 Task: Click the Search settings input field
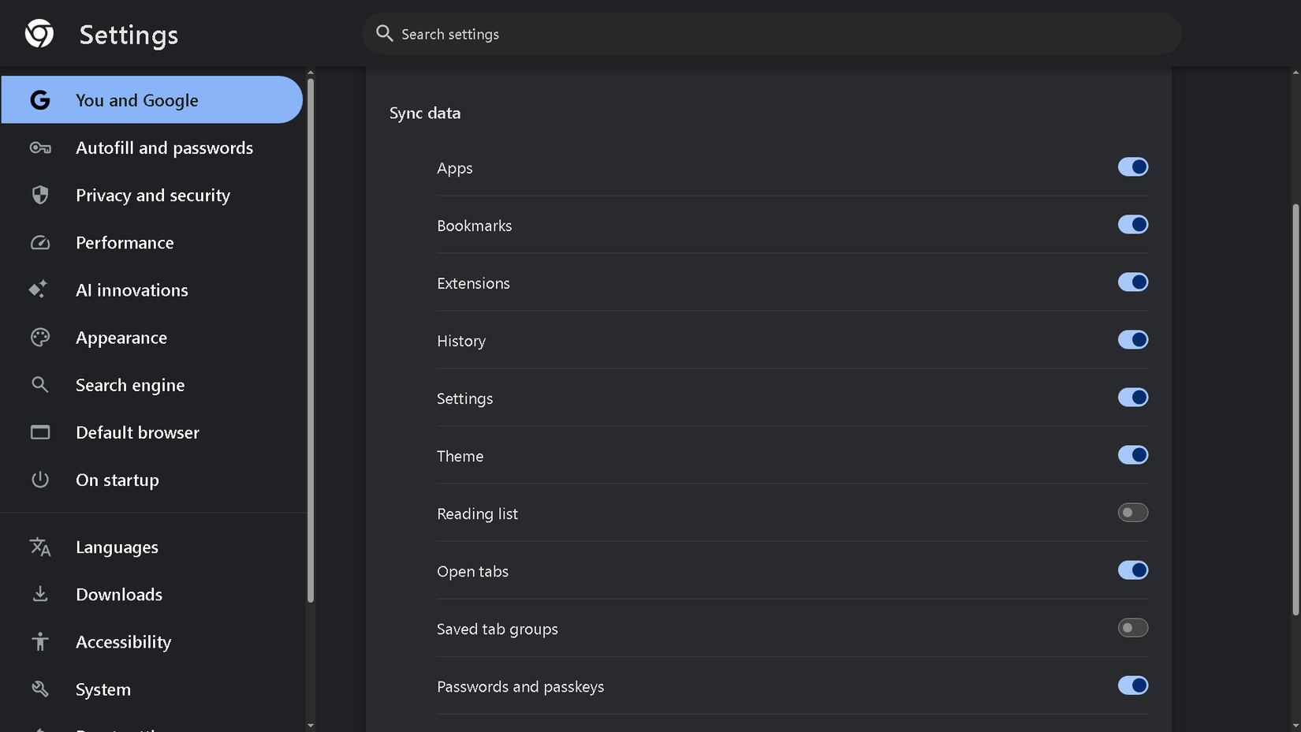771,34
